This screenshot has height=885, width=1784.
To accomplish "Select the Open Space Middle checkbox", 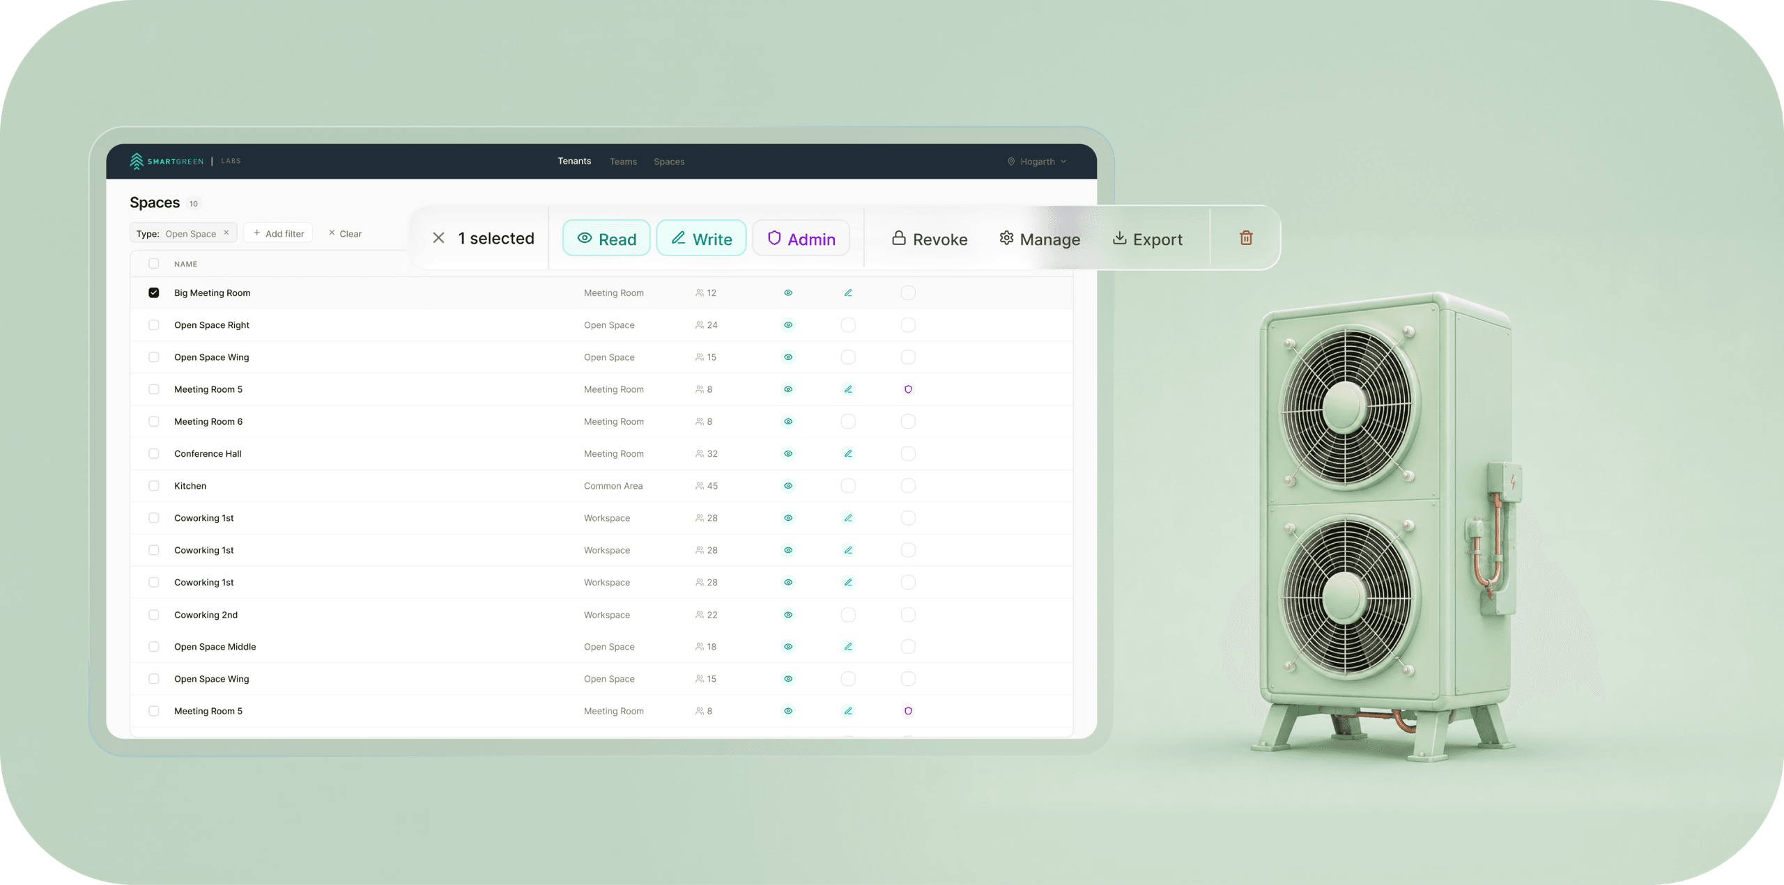I will 154,647.
